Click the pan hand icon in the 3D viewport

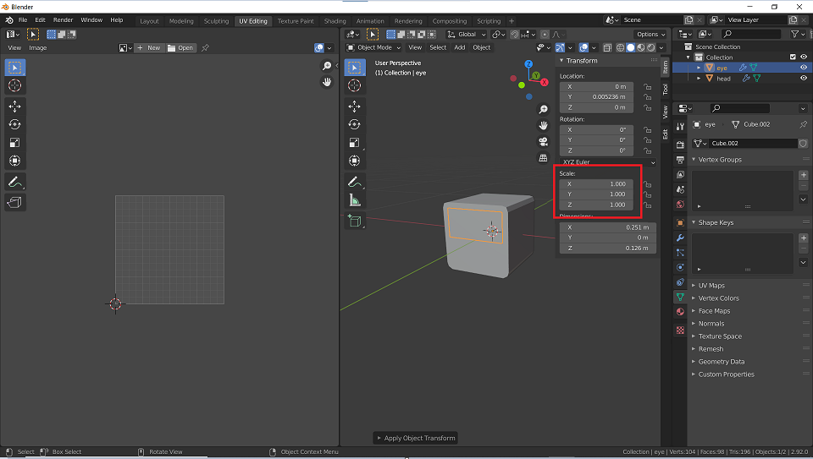543,125
